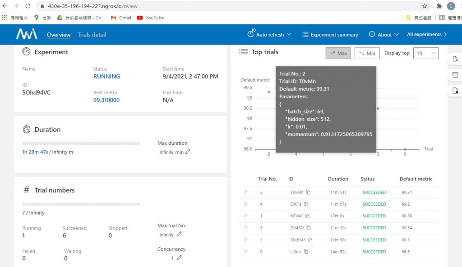The height and width of the screenshot is (267, 462).
Task: Copy trial ID rJ0nU with copy icon
Action: click(x=306, y=252)
